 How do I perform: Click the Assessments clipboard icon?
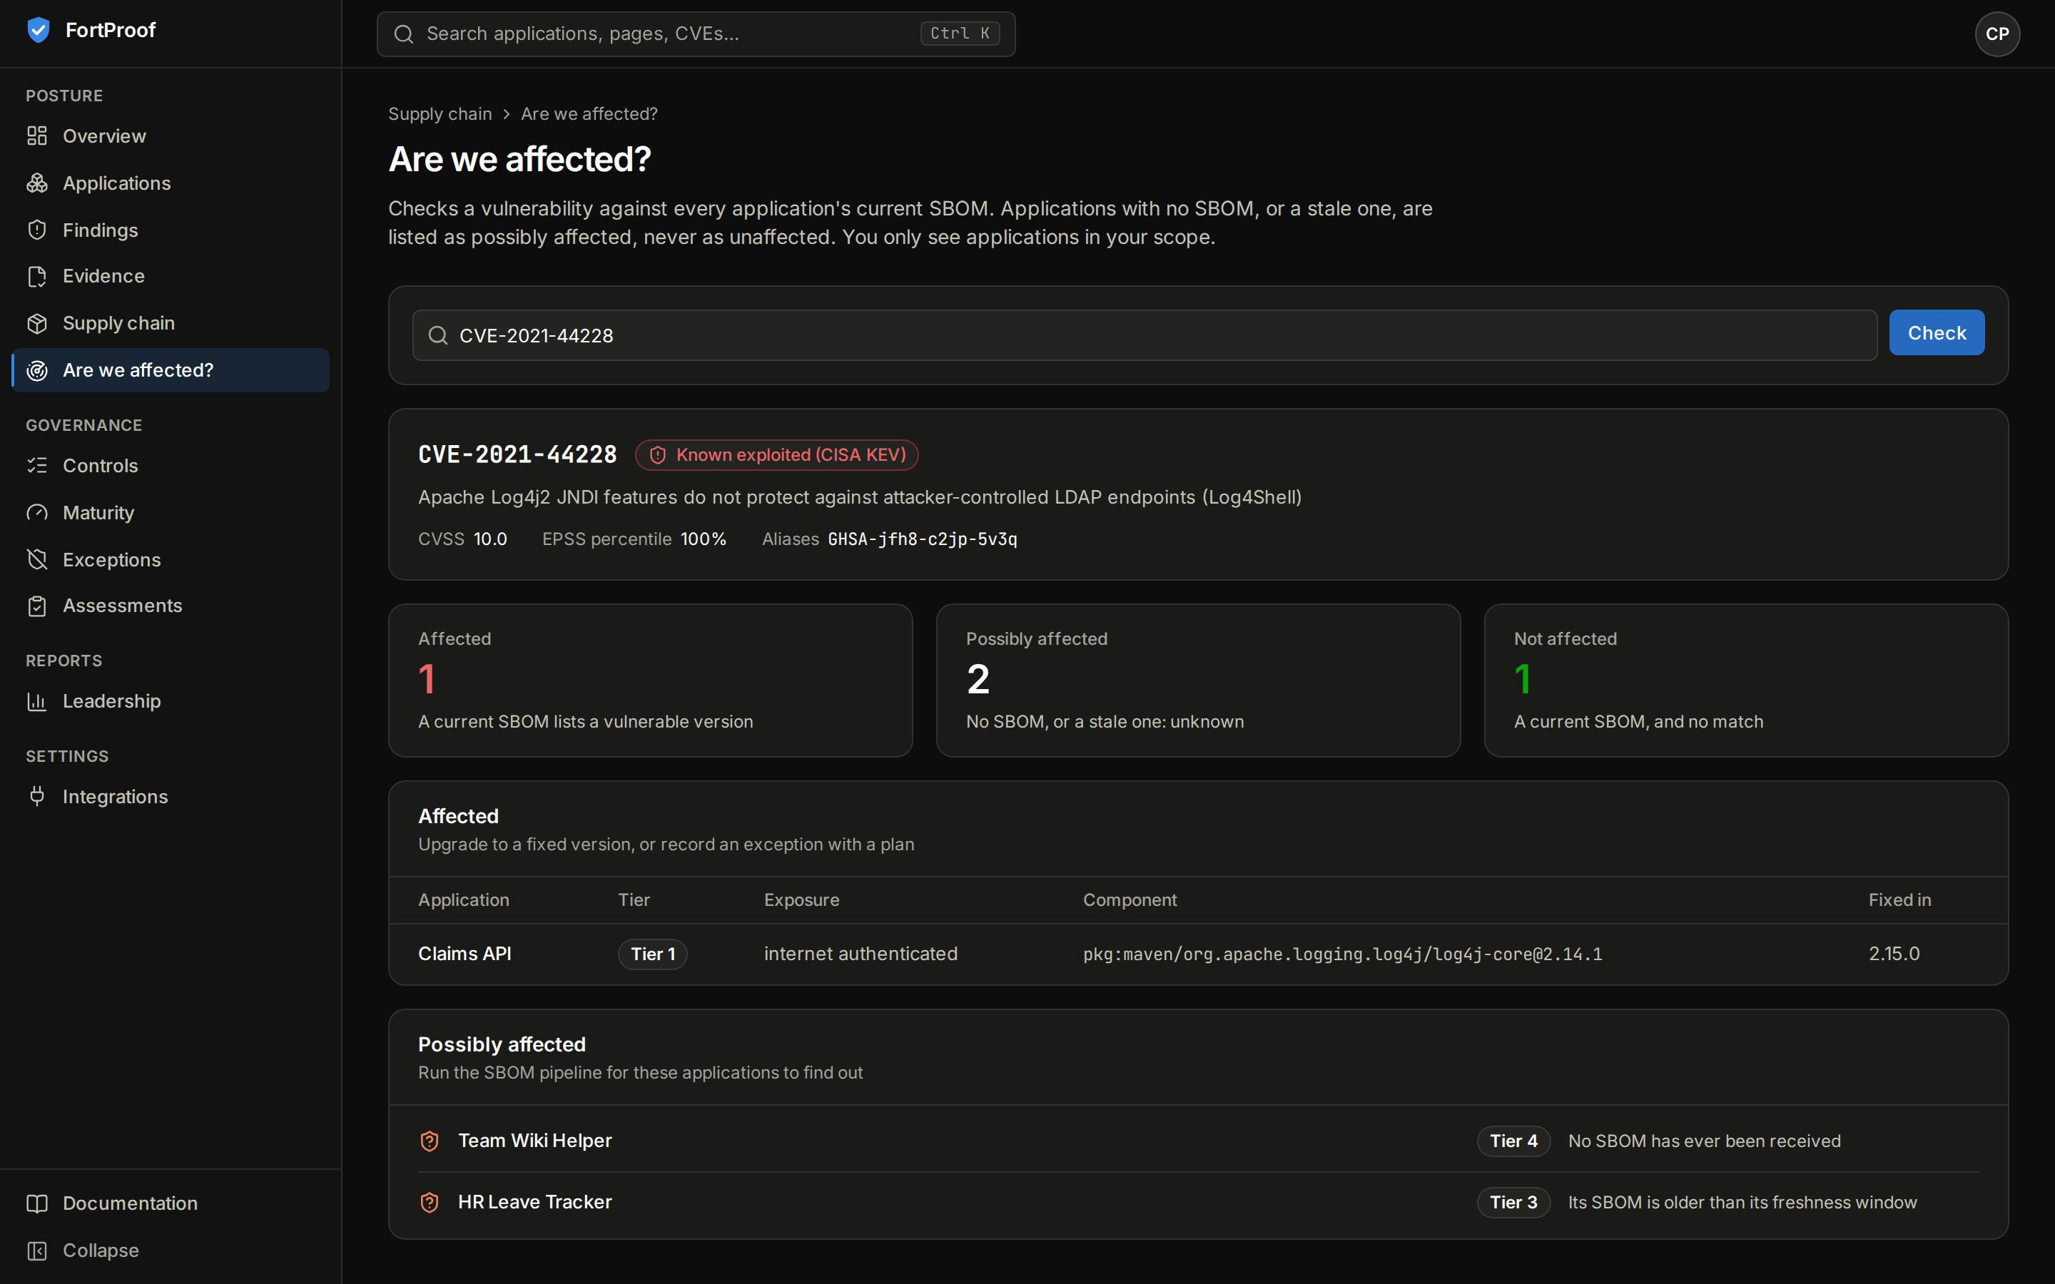[x=36, y=606]
